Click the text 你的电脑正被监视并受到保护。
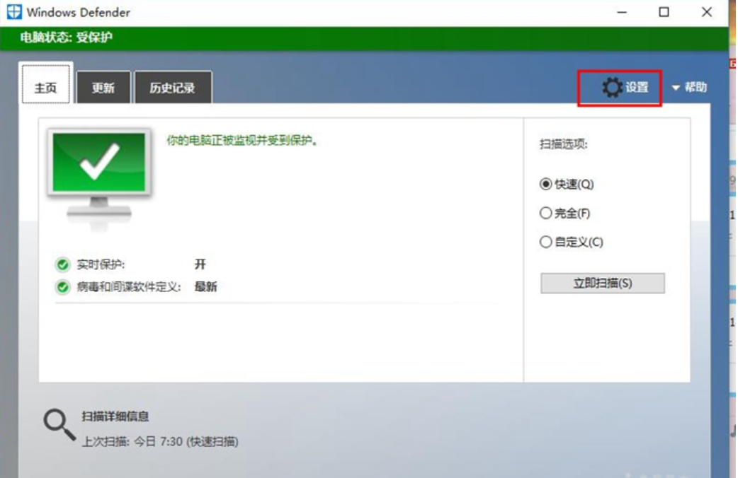738x478 pixels. pos(242,140)
